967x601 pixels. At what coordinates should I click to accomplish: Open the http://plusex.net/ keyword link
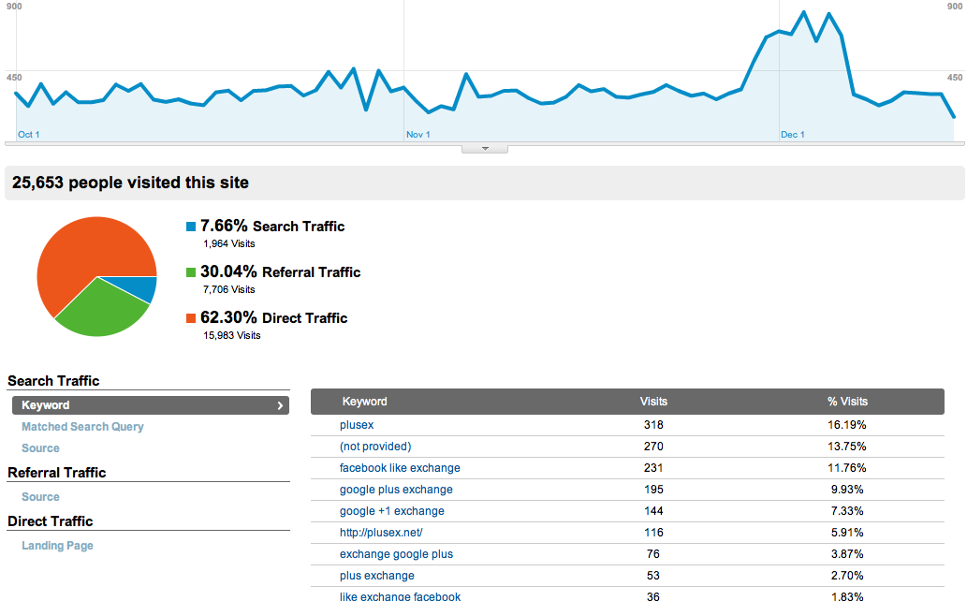tap(381, 533)
